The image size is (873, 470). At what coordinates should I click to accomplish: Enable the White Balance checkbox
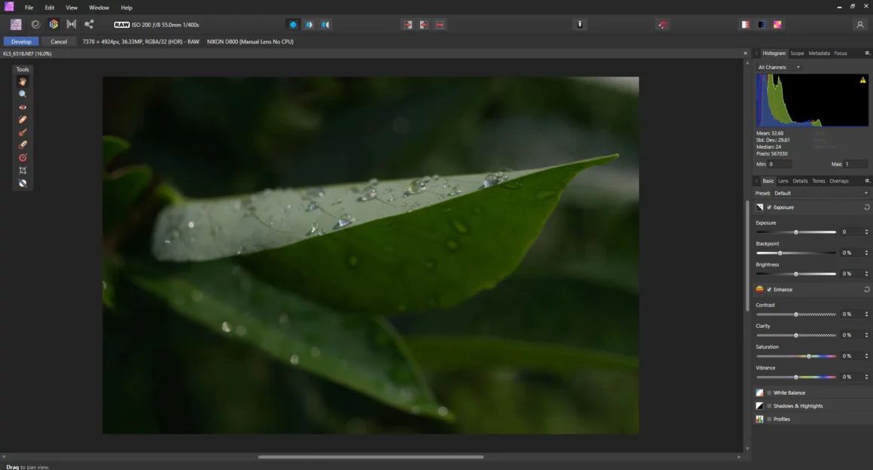pyautogui.click(x=769, y=393)
